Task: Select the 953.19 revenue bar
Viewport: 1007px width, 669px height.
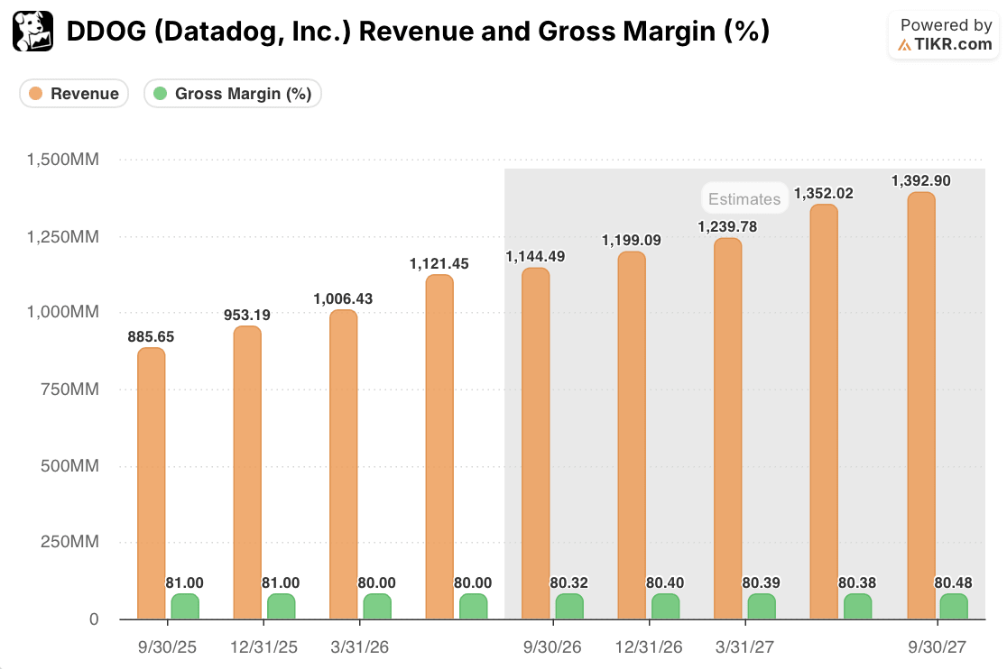Action: (x=247, y=472)
